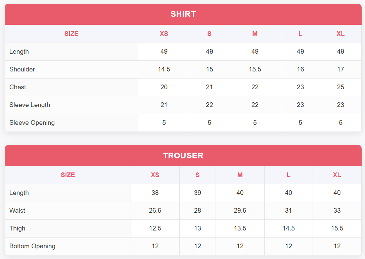
Task: Click trouser waist value 26.5 for XS
Action: coord(155,211)
